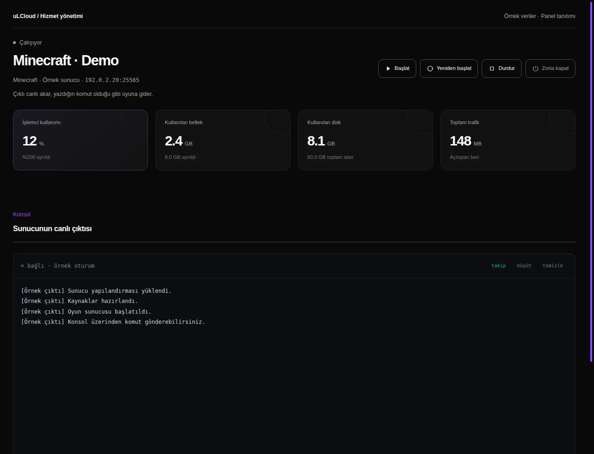The width and height of the screenshot is (594, 454).
Task: Click the log line Konsol üzerinden komut gönderebilirsiniz
Action: (113, 322)
